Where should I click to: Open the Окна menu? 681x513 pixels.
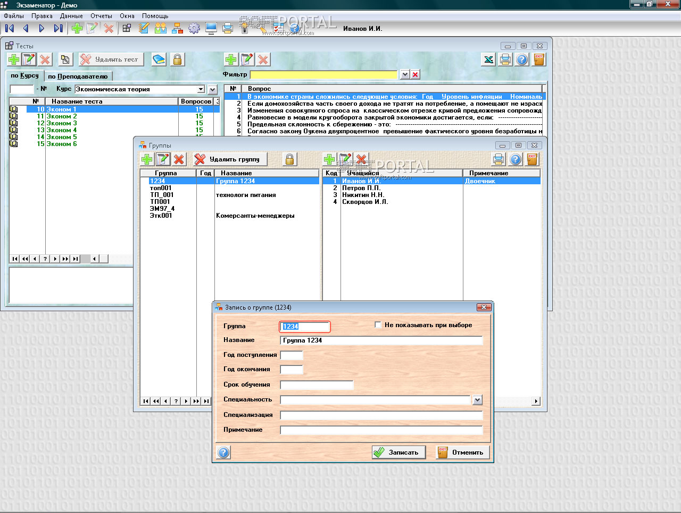[127, 16]
